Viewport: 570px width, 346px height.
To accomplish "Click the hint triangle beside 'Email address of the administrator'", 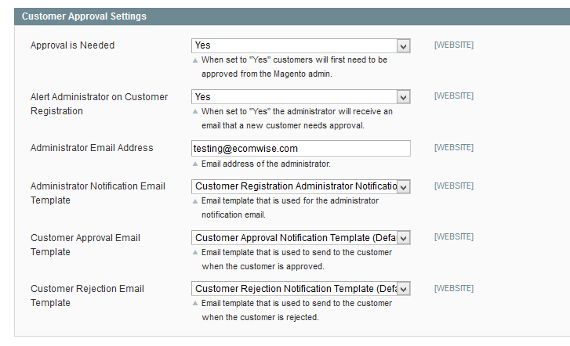I will click(x=195, y=164).
